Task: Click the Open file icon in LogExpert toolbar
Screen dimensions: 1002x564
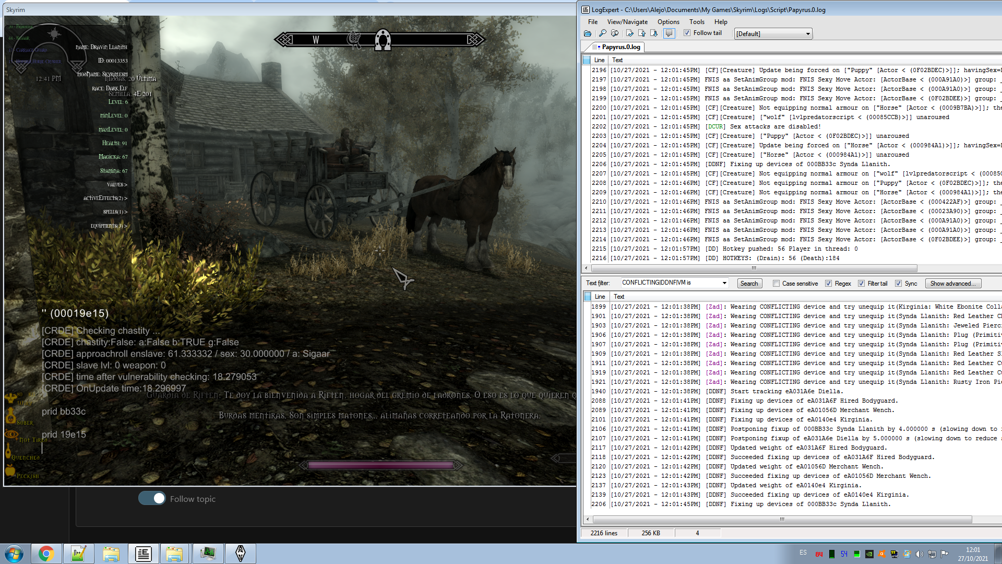Action: pos(588,33)
